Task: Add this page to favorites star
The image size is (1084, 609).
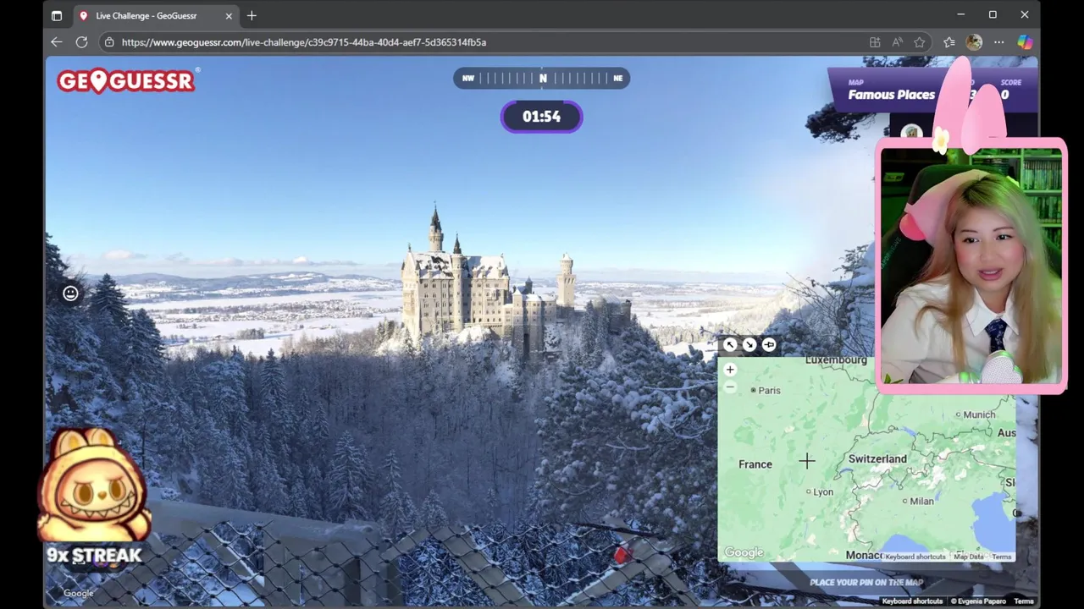Action: [919, 42]
